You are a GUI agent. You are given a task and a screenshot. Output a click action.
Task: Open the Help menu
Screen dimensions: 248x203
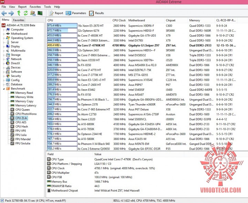57,7
